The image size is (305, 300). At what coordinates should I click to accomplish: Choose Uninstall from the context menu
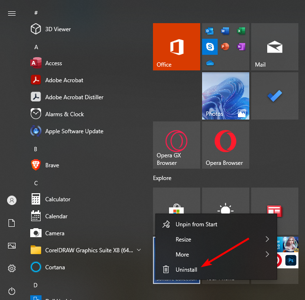point(216,270)
